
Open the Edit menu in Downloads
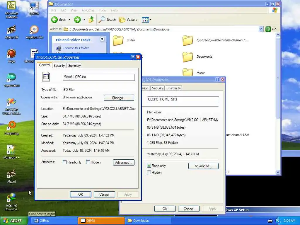tap(63, 10)
